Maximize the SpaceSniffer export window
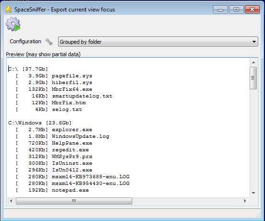Screen dimensions: 265x221 click(x=236, y=10)
